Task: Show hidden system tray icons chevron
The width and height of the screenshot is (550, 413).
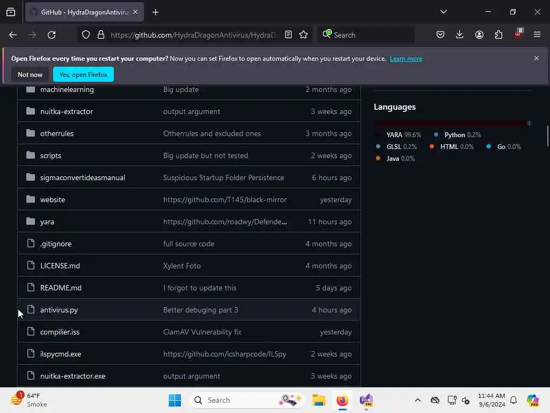Action: click(418, 400)
